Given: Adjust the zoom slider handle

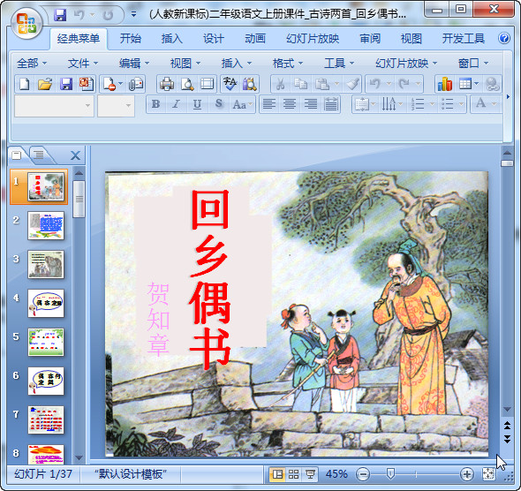Looking at the screenshot, I should [390, 474].
